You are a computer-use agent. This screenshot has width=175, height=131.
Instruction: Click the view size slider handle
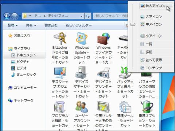pyautogui.click(x=133, y=24)
